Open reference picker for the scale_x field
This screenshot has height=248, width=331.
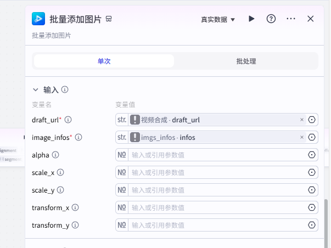click(x=312, y=172)
